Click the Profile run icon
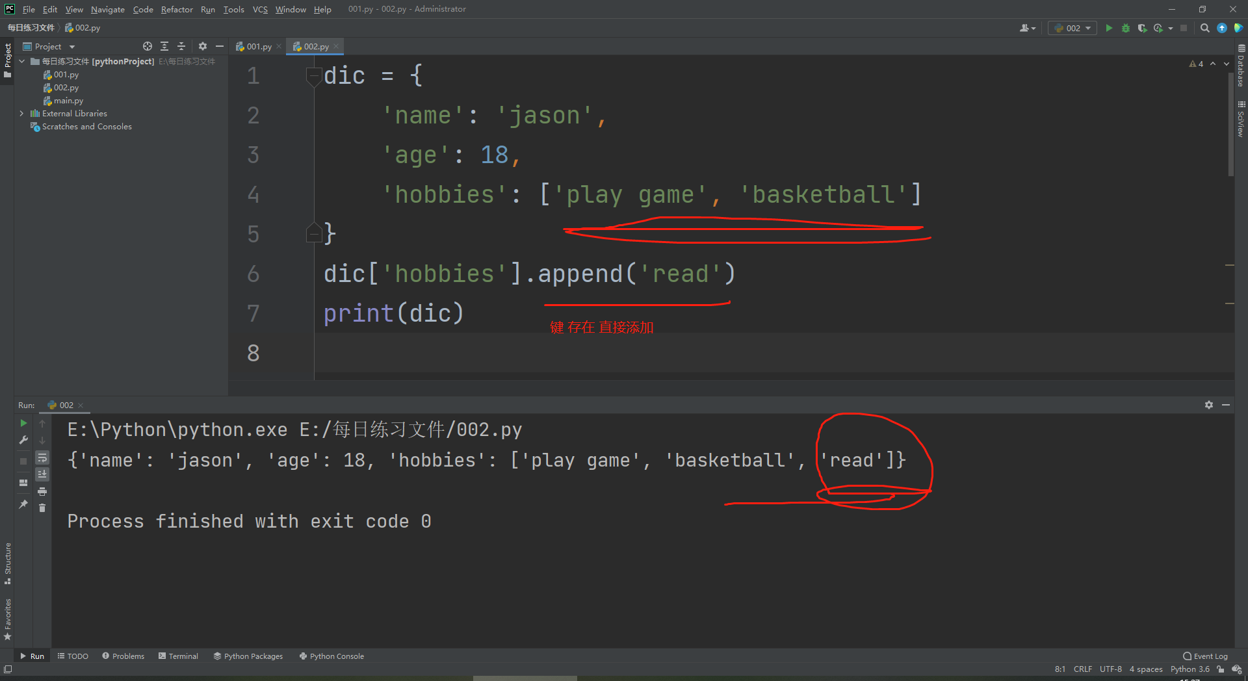 click(x=1158, y=28)
